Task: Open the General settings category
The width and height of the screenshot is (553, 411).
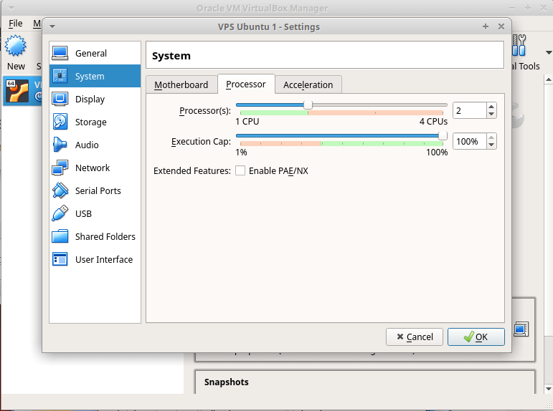Action: click(95, 53)
